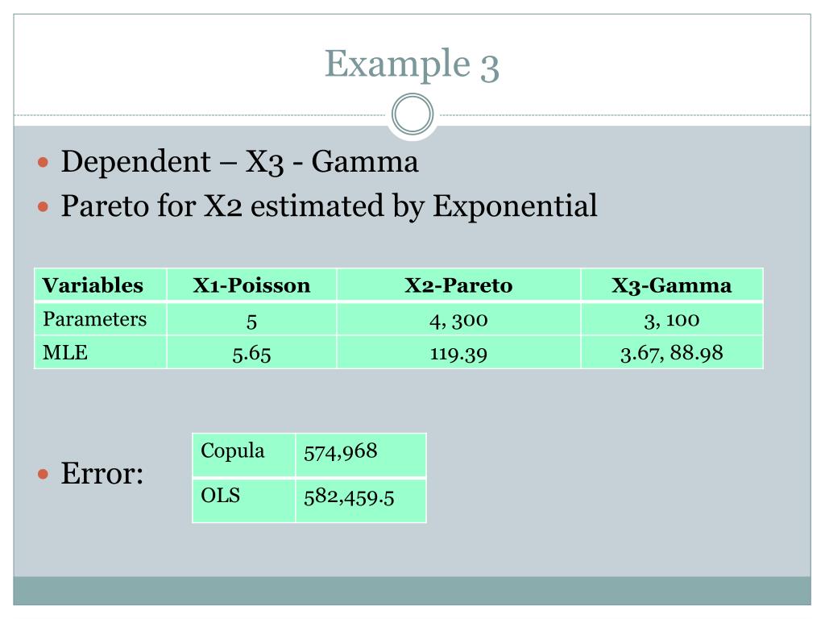Viewport: 825px width, 619px height.
Task: Click the Example 3 slide title
Action: (412, 64)
